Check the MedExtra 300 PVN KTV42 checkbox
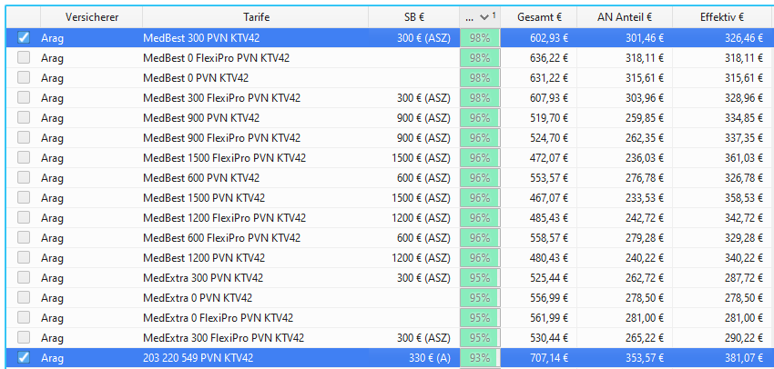774x369 pixels. (23, 277)
